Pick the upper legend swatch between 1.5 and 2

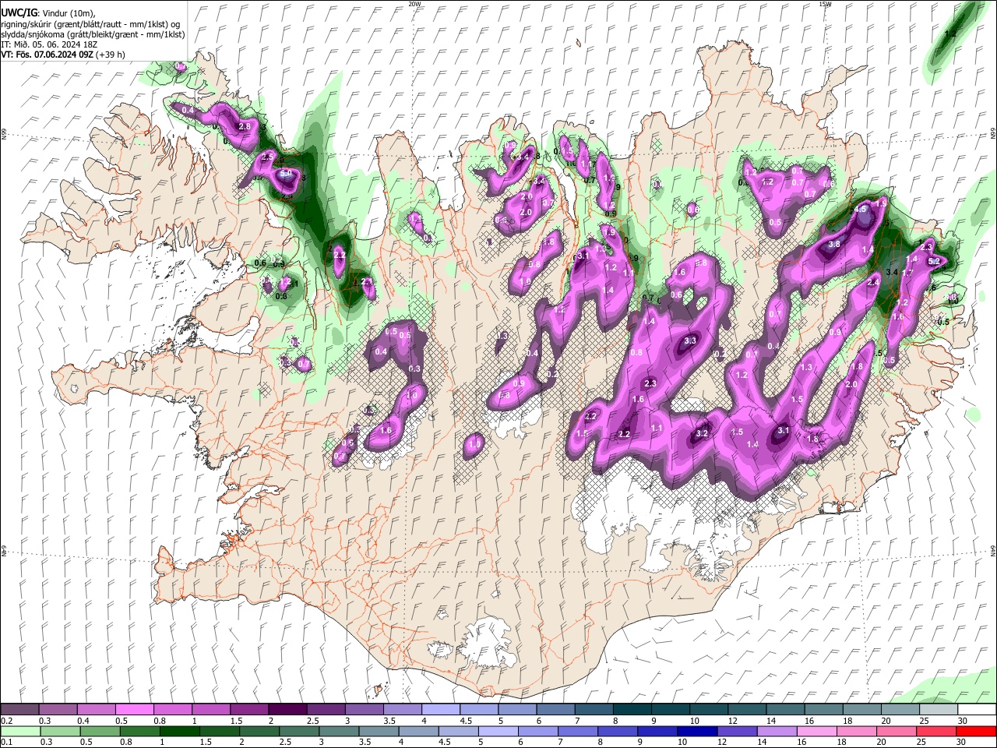click(x=249, y=710)
